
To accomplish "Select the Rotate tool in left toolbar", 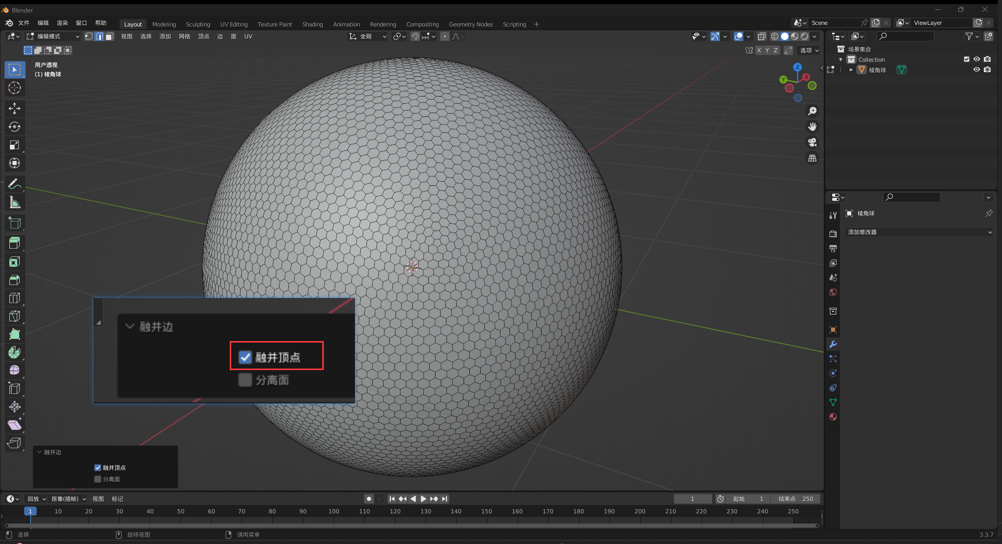I will click(15, 127).
